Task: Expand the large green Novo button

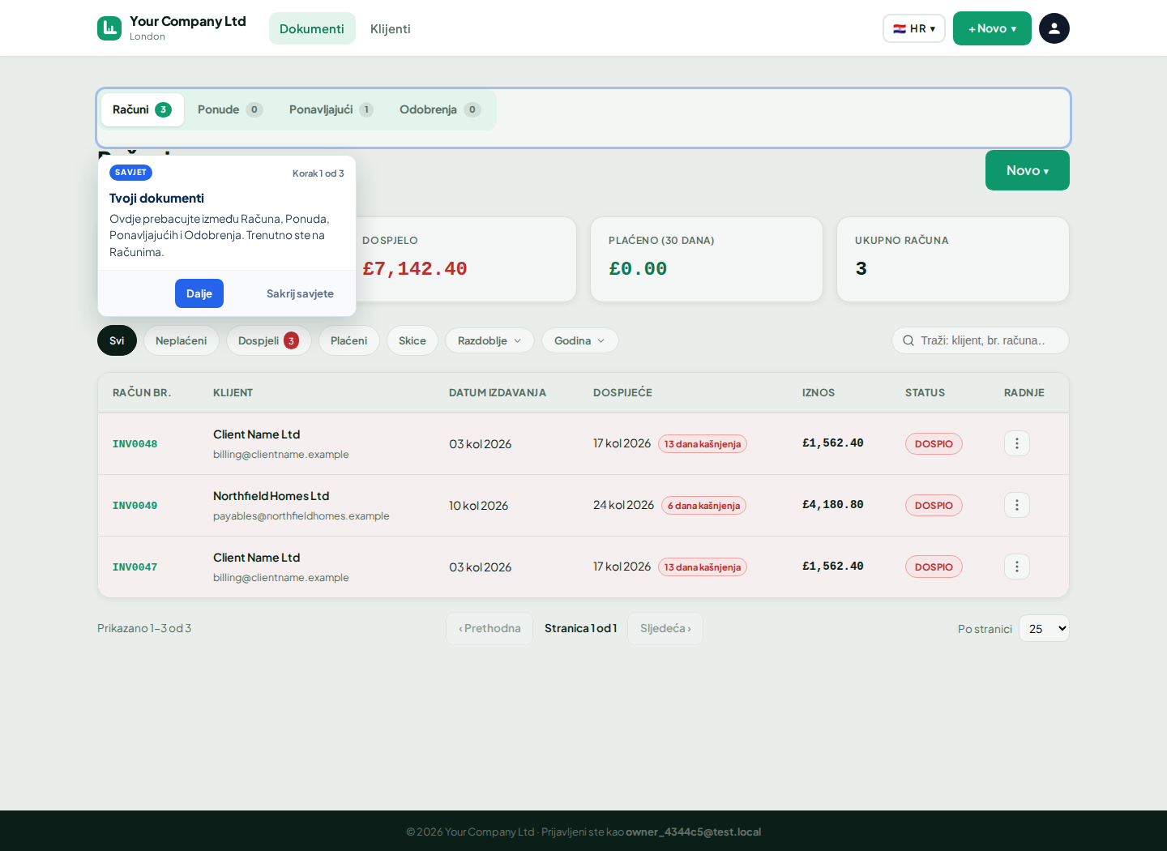Action: (1027, 170)
